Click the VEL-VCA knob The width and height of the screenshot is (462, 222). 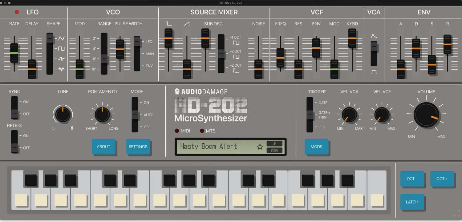point(350,114)
